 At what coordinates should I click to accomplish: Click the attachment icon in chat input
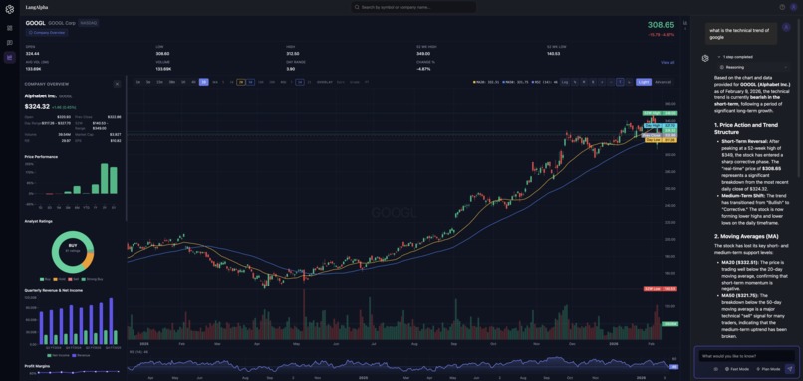coord(715,369)
